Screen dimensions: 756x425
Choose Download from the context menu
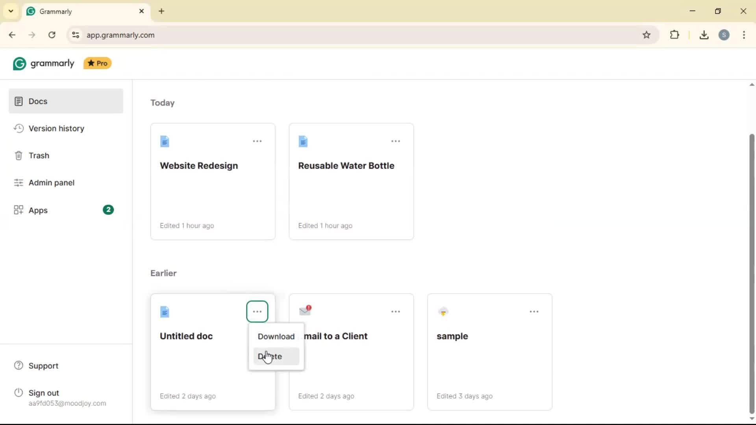pyautogui.click(x=276, y=336)
